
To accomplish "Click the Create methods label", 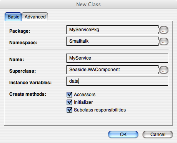I will pos(28,94).
